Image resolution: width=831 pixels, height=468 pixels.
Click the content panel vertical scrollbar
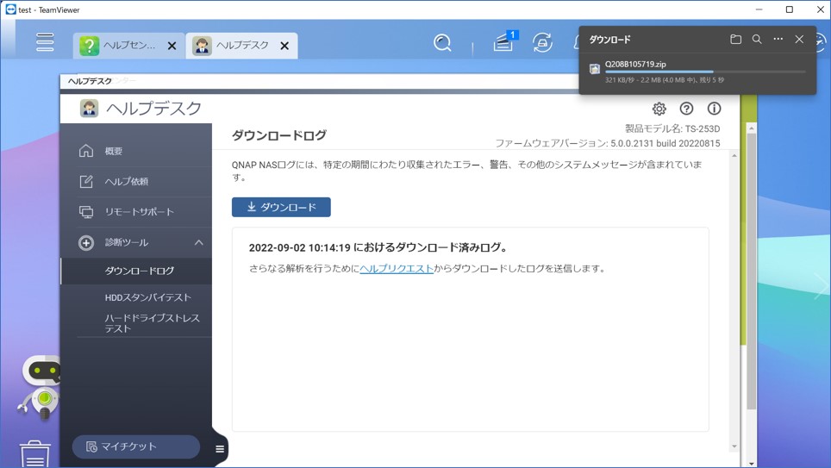(x=734, y=293)
